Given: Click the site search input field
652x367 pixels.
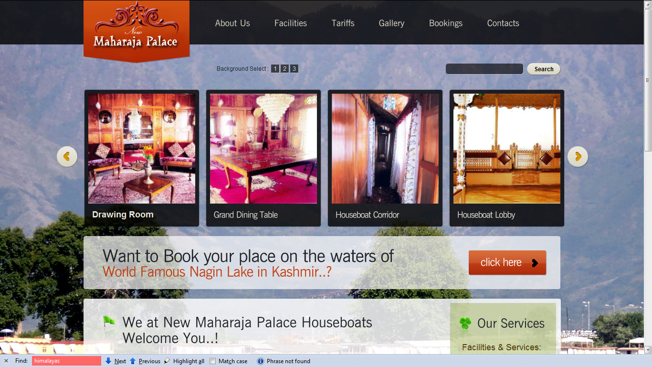Looking at the screenshot, I should coord(484,69).
